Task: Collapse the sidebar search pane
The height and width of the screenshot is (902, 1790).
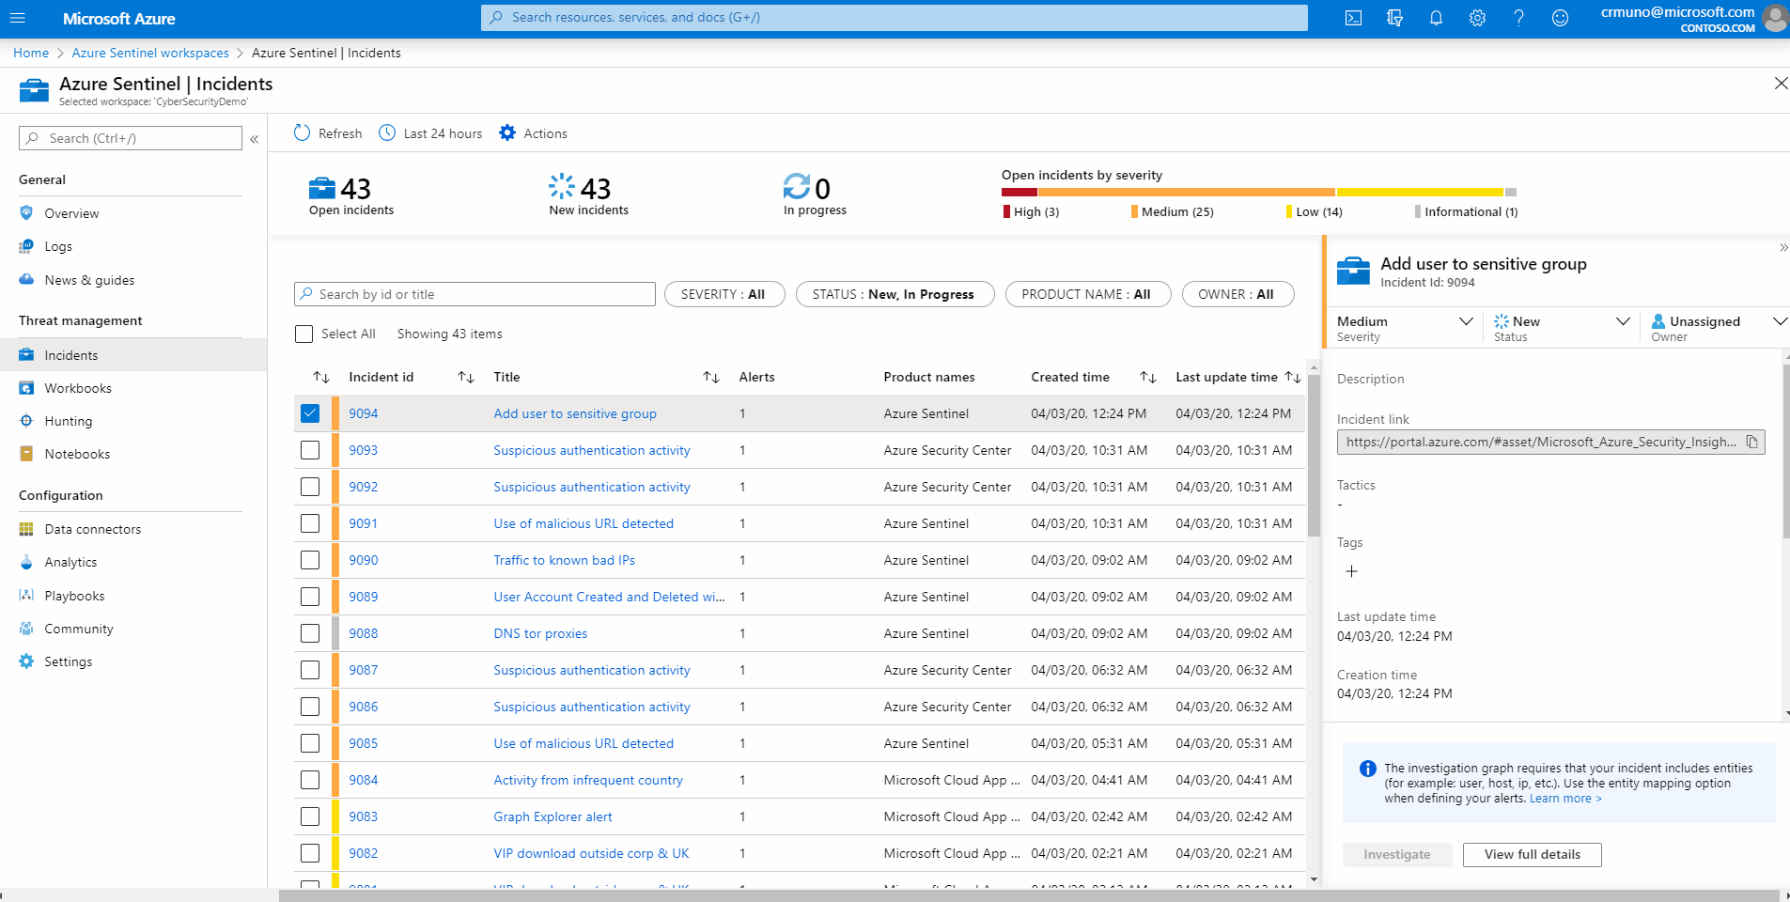Action: 255,138
